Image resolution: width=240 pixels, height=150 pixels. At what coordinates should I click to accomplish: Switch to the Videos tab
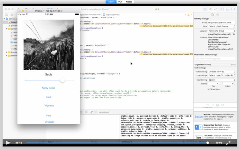tap(111, 2)
